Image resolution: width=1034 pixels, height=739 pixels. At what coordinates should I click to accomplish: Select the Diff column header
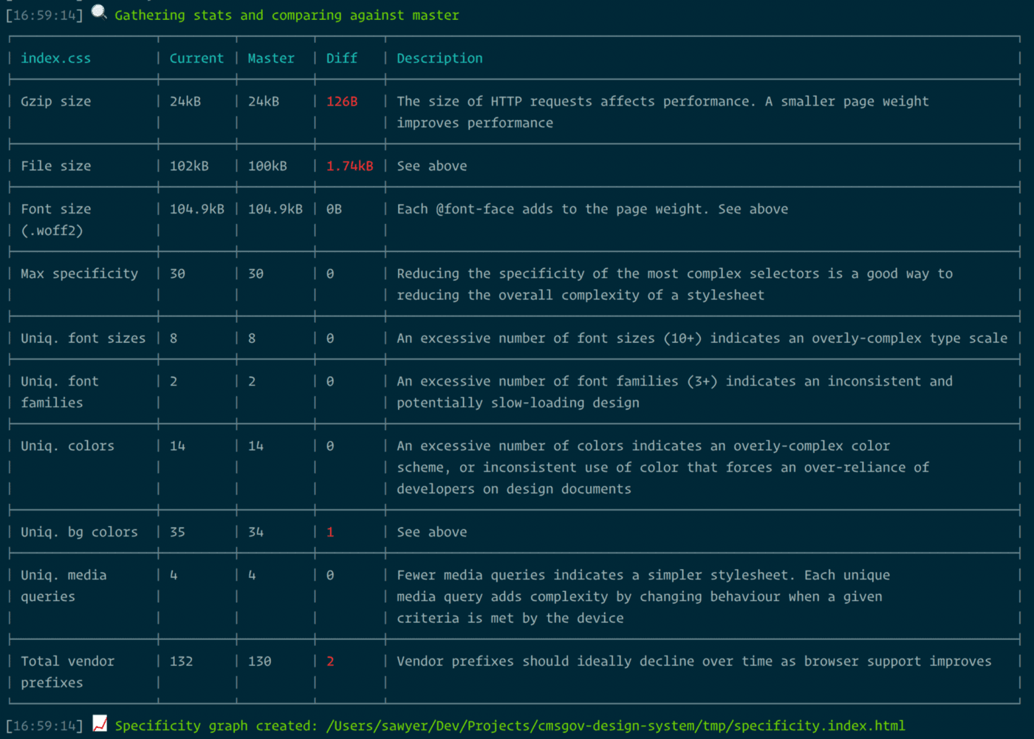[341, 58]
